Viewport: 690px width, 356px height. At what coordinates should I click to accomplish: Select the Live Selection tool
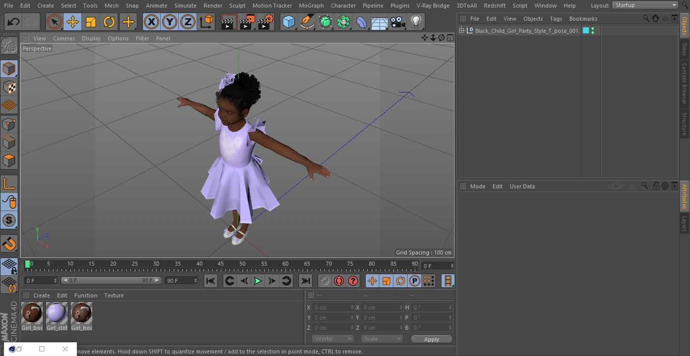pos(55,22)
